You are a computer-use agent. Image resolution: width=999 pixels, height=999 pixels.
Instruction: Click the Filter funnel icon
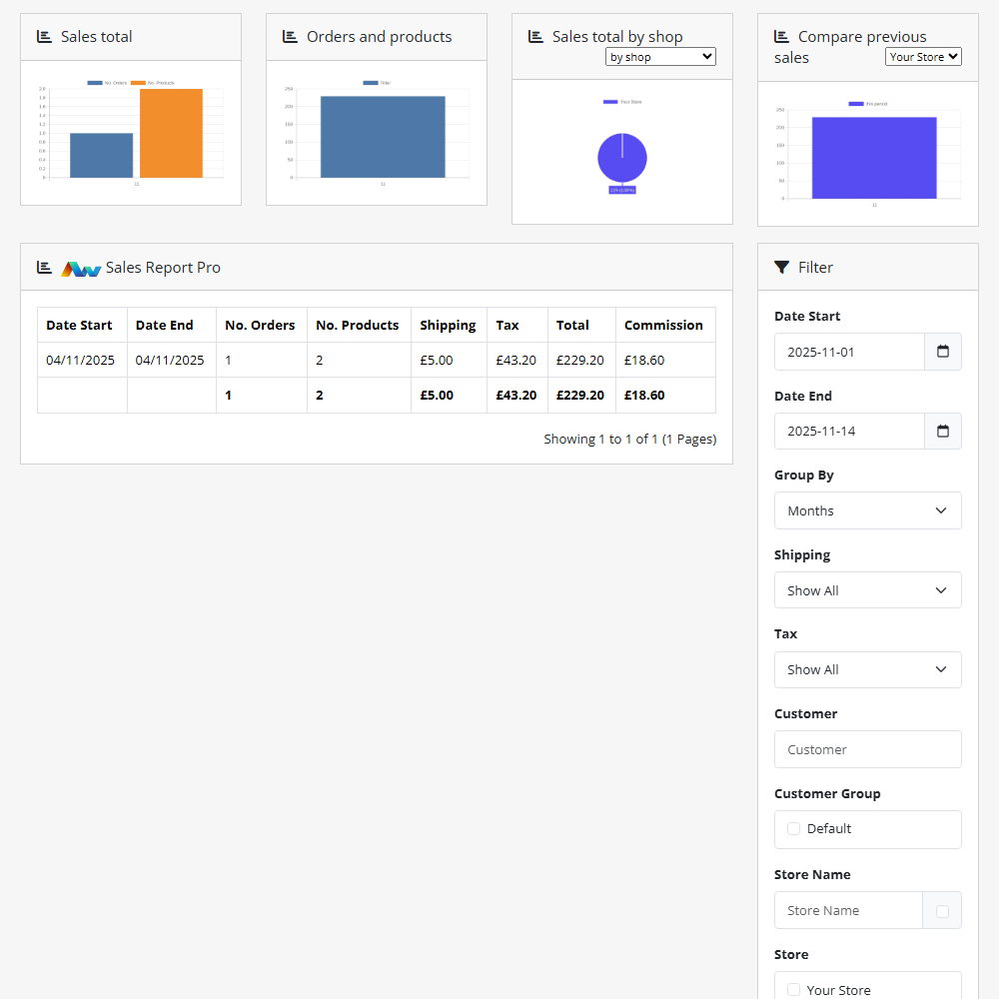pos(782,267)
